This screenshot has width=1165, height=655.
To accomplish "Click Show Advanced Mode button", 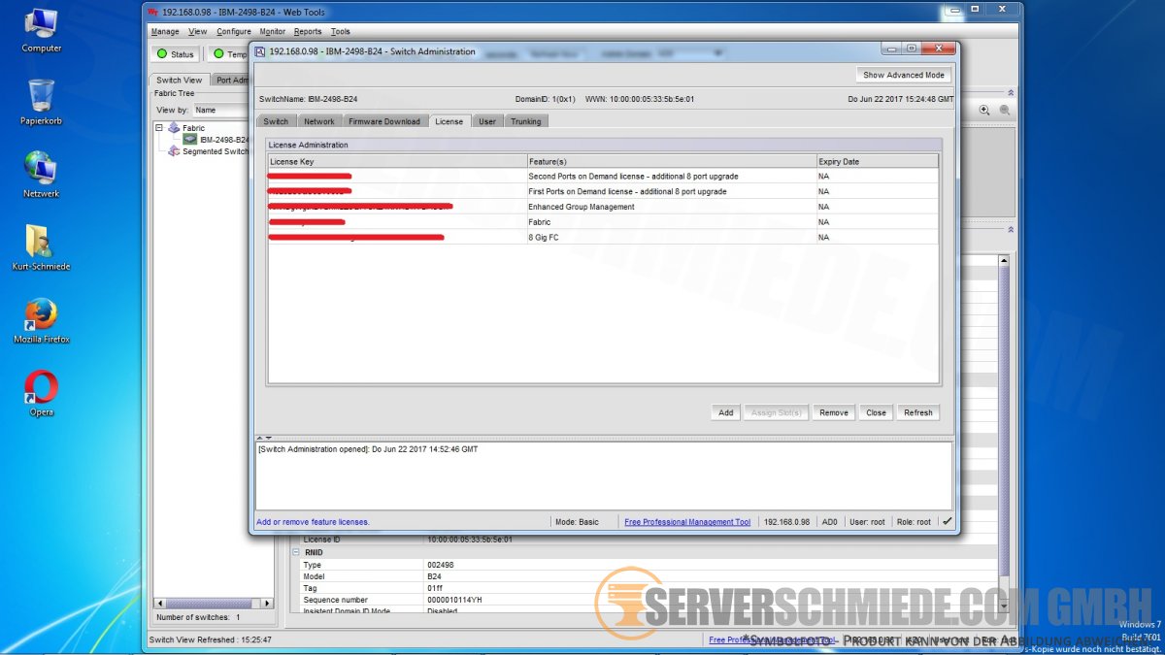I will tap(903, 75).
